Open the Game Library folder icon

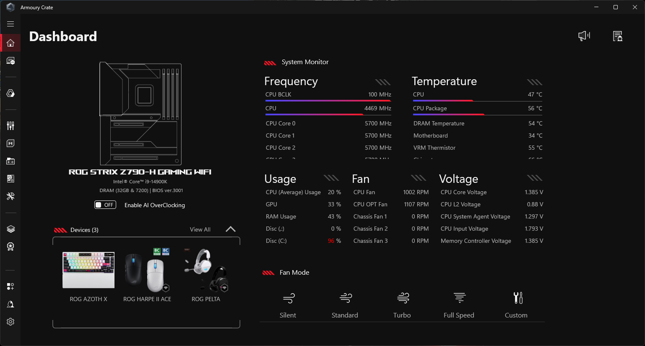(x=10, y=161)
